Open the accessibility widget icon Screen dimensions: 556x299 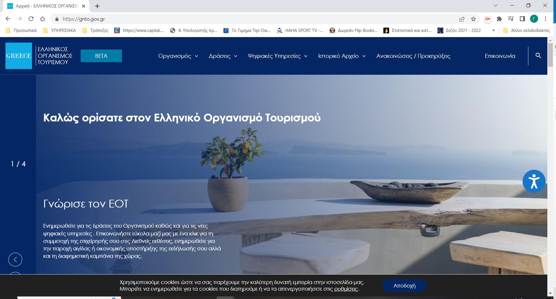[x=534, y=181]
